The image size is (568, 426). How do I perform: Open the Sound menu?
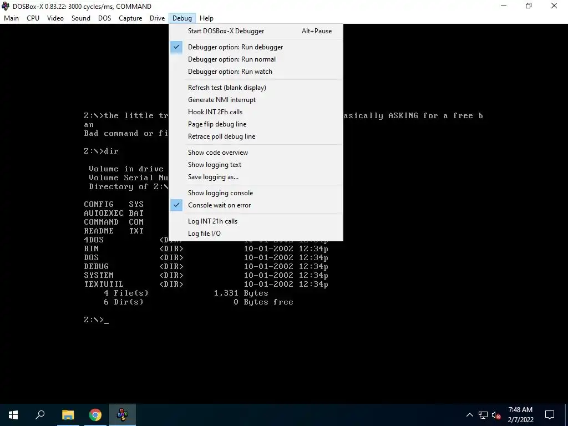pos(81,18)
